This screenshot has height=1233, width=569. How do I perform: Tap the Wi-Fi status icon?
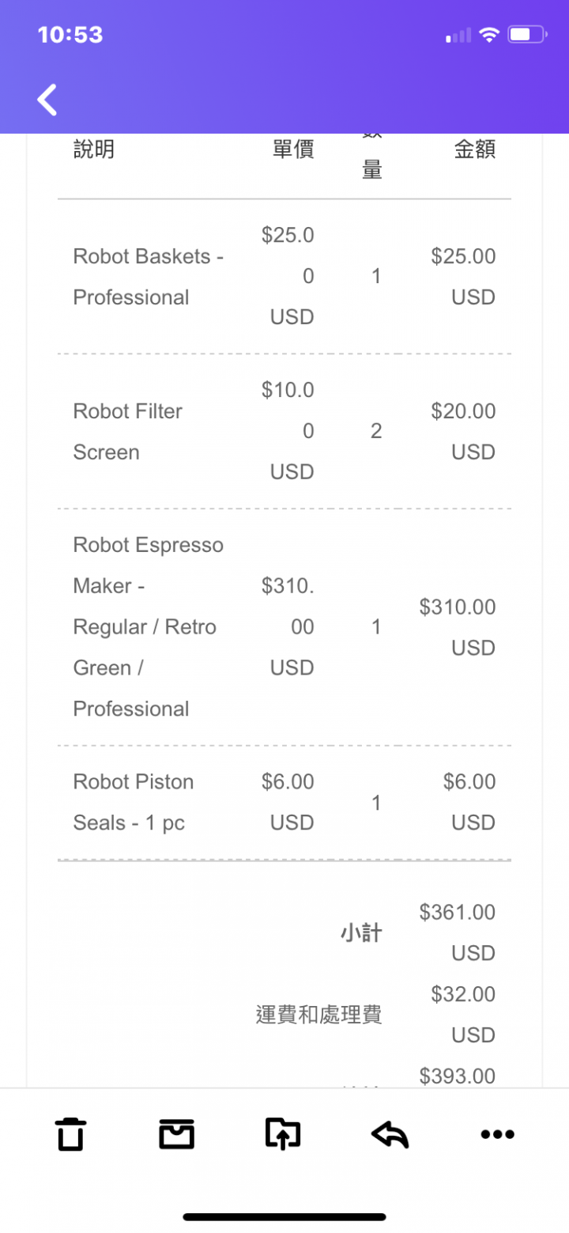coord(490,35)
